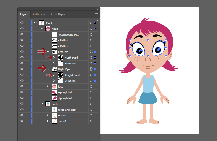217x141 pixels.
Task: Expand the +Right Pupil sublayer
Action: click(54, 75)
